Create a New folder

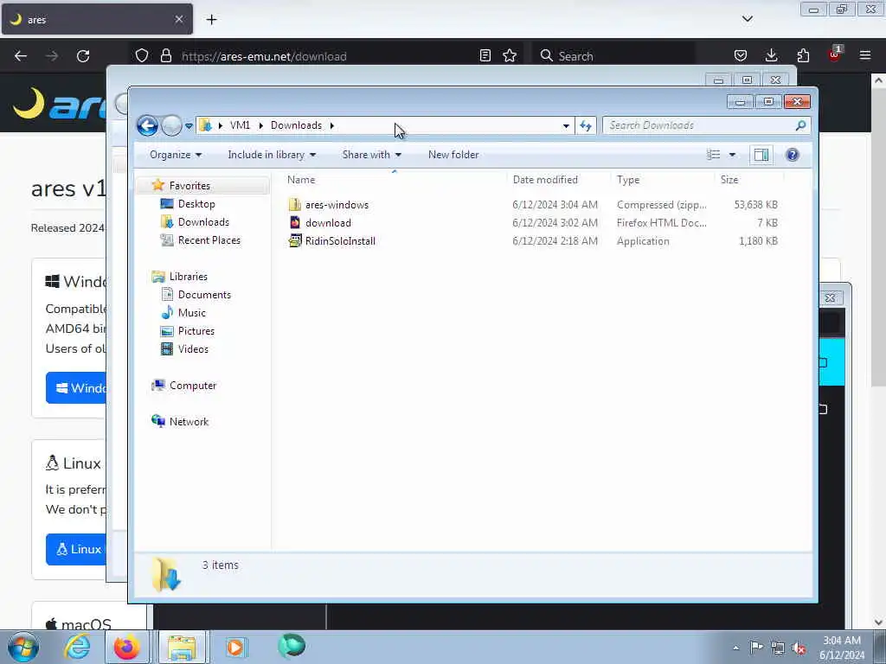(453, 155)
